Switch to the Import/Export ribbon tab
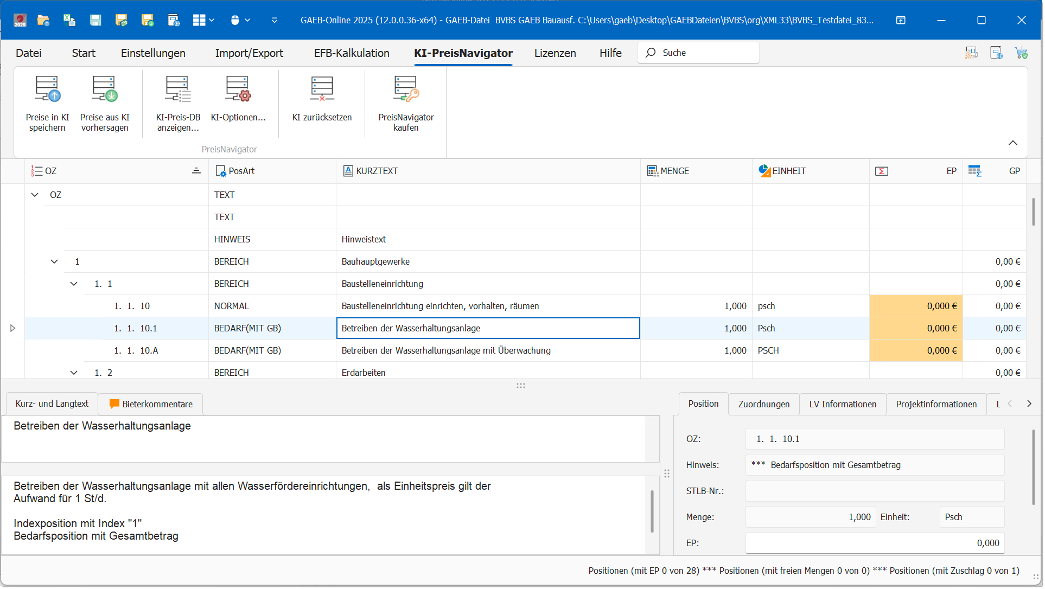1045x589 pixels. pyautogui.click(x=249, y=53)
